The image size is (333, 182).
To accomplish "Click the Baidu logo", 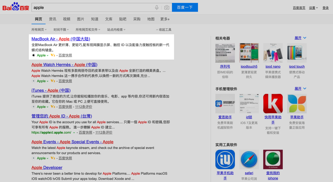I will click(x=16, y=7).
